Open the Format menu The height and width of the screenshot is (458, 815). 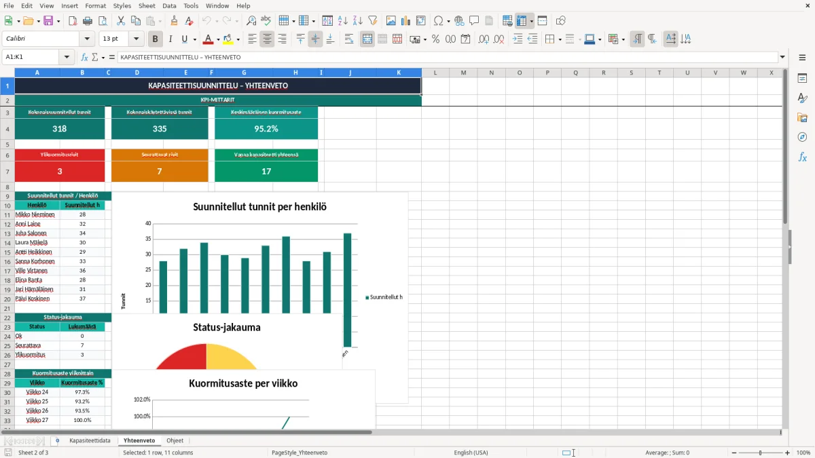coord(95,5)
